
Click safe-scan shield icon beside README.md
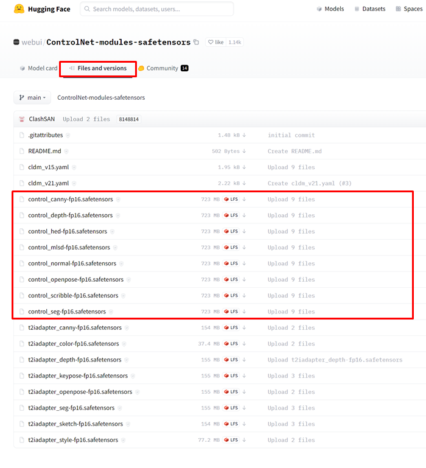(66, 152)
